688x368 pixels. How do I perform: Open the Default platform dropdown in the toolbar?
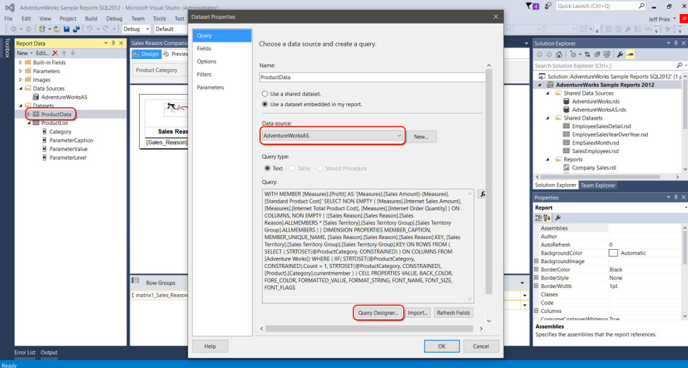170,29
